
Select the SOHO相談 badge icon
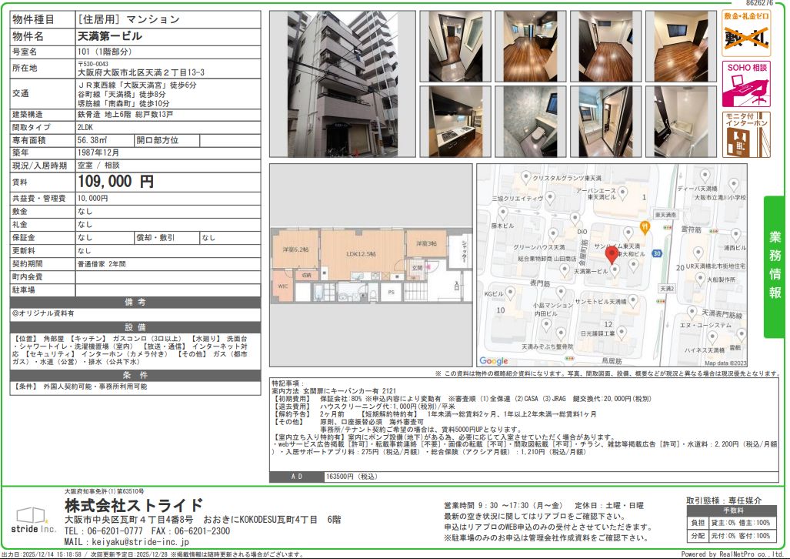click(745, 84)
